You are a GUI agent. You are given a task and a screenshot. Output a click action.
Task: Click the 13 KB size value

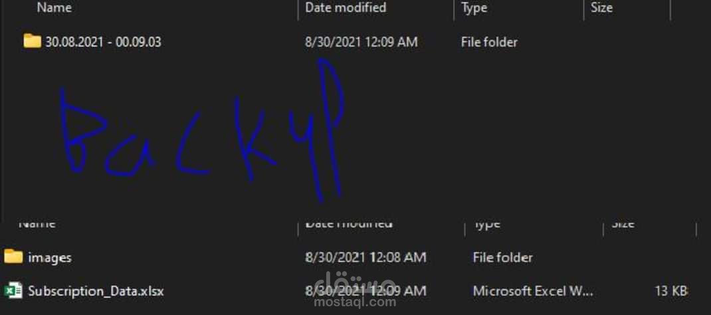coord(671,290)
